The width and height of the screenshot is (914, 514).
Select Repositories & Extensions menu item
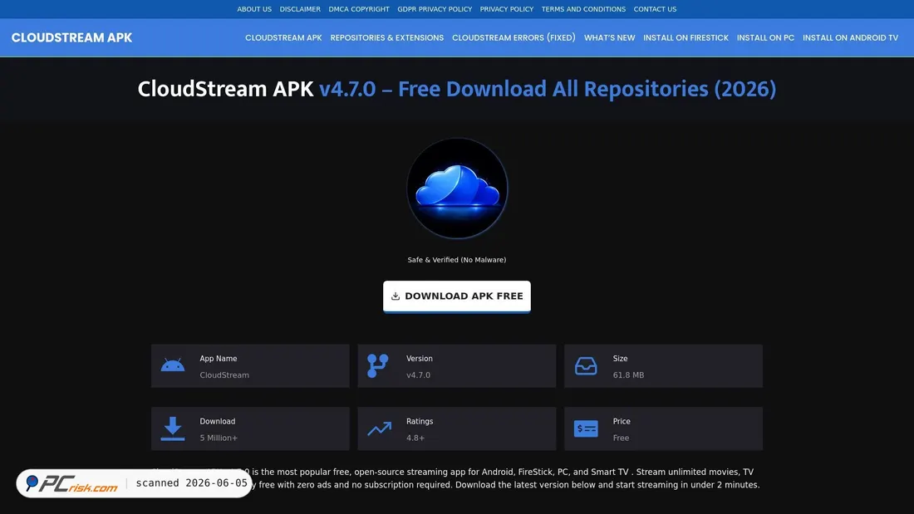(x=387, y=38)
